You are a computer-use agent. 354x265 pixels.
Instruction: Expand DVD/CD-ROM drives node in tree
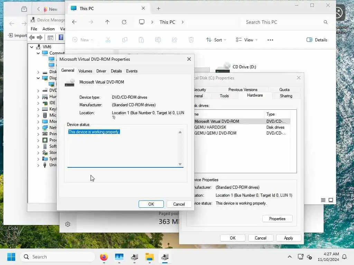click(x=38, y=91)
